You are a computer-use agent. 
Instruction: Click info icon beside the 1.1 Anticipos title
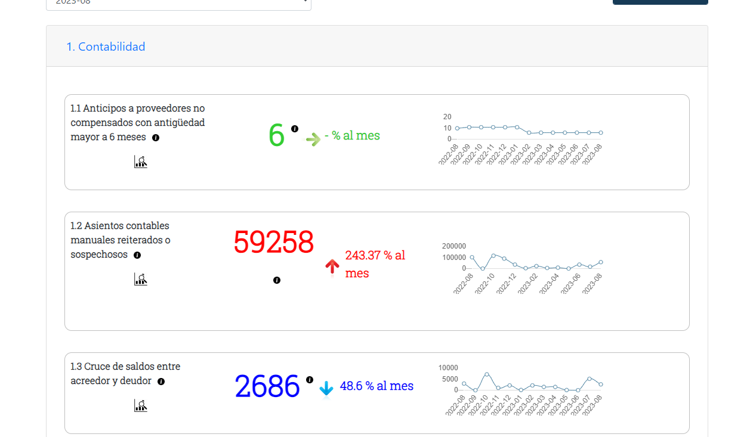(156, 138)
